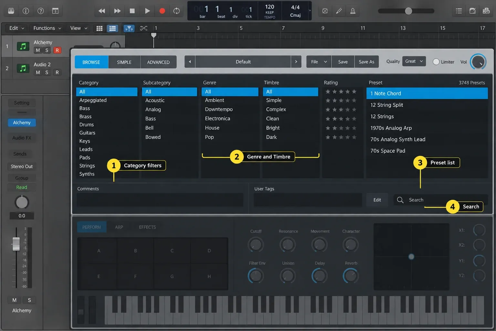Open the Toolbar display icon
This screenshot has height=331, width=496.
(56, 11)
